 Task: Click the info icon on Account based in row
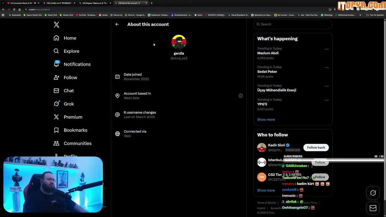[x=241, y=96]
